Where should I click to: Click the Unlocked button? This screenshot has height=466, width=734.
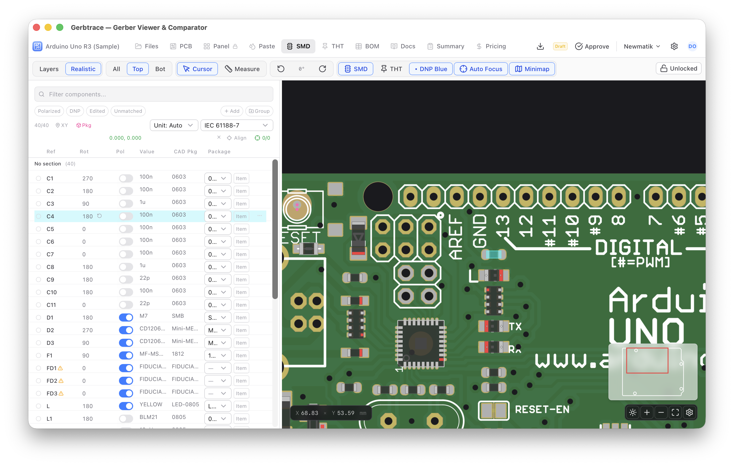point(678,69)
